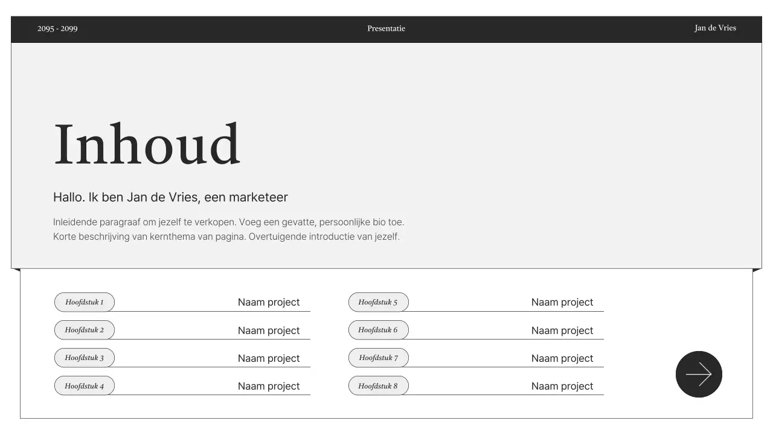
Task: Click Presentatie in the top bar
Action: click(x=386, y=28)
